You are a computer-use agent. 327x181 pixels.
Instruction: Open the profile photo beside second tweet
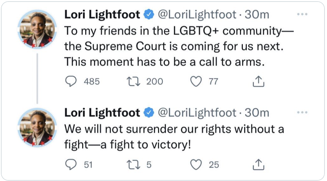tap(37, 127)
